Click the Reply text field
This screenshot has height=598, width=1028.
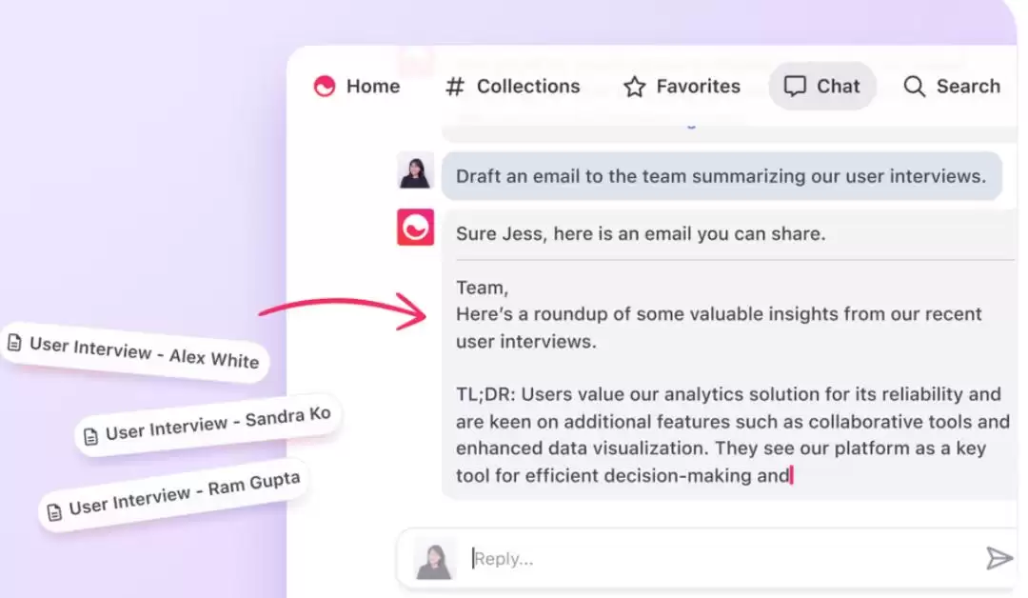tap(722, 559)
